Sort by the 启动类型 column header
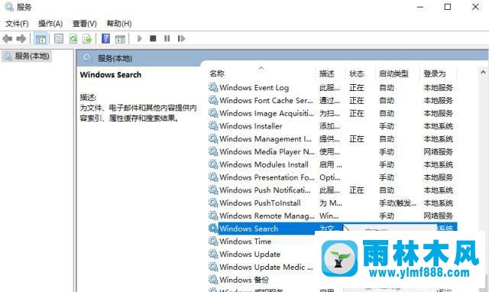 click(393, 73)
